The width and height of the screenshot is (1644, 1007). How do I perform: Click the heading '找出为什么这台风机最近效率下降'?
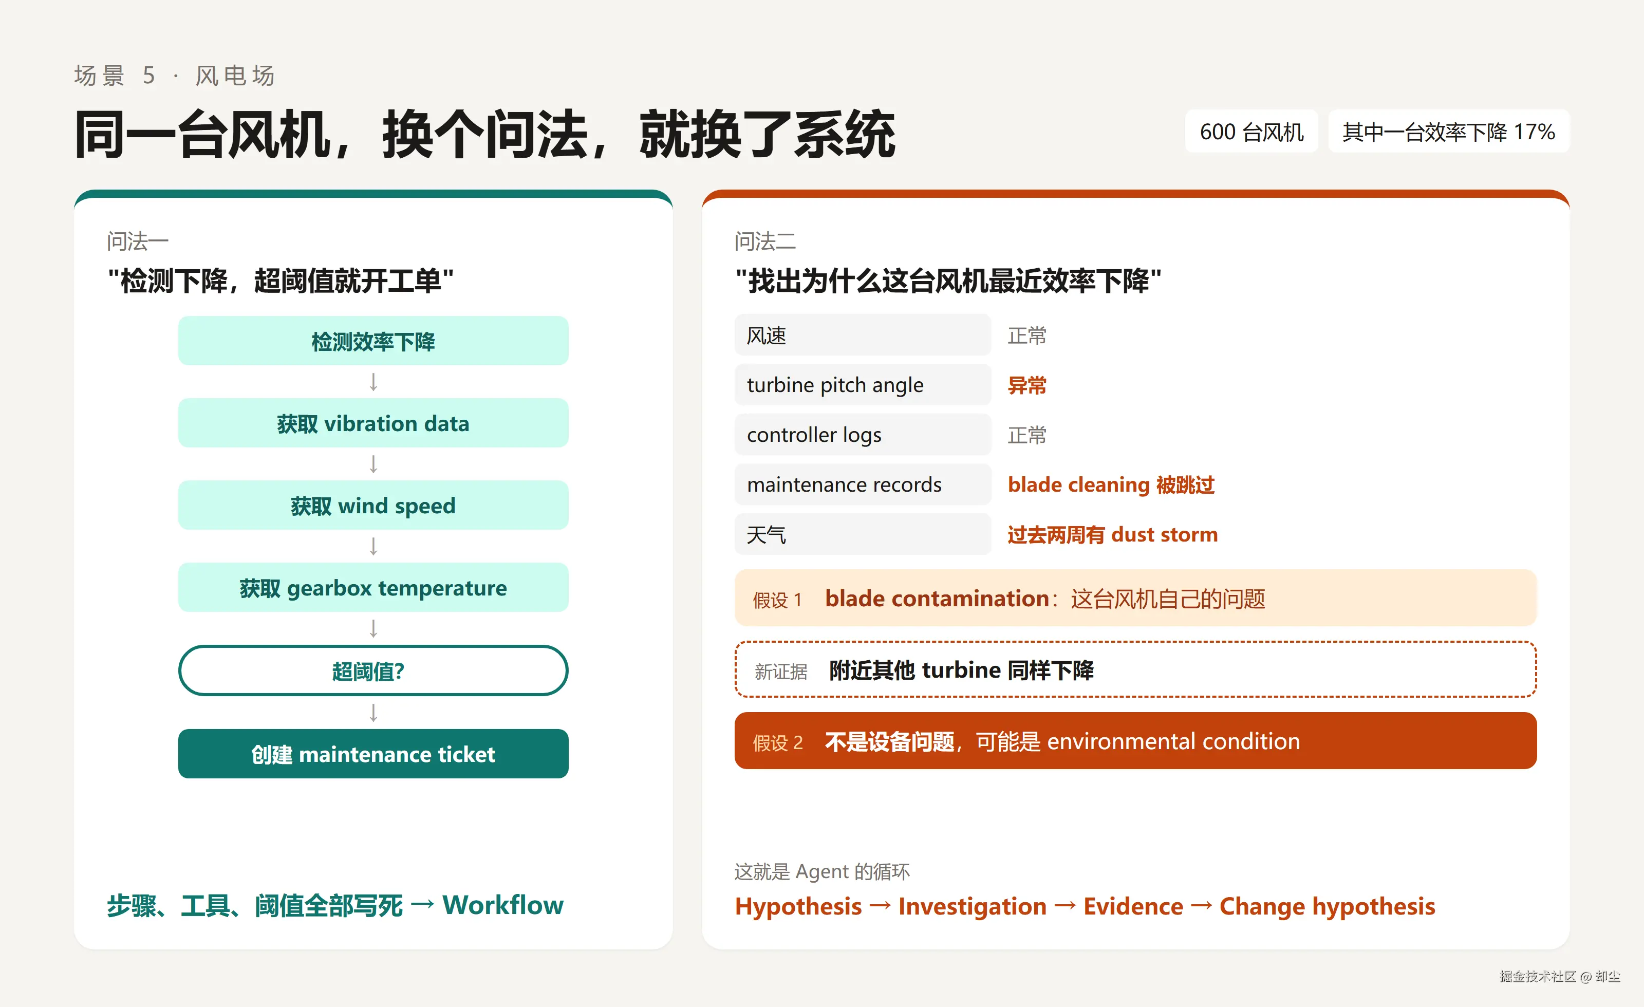(948, 281)
